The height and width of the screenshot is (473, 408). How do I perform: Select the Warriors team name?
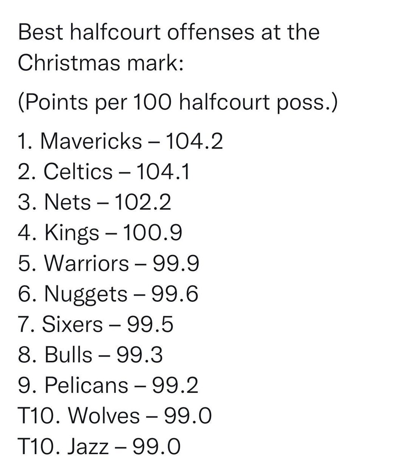coord(87,263)
